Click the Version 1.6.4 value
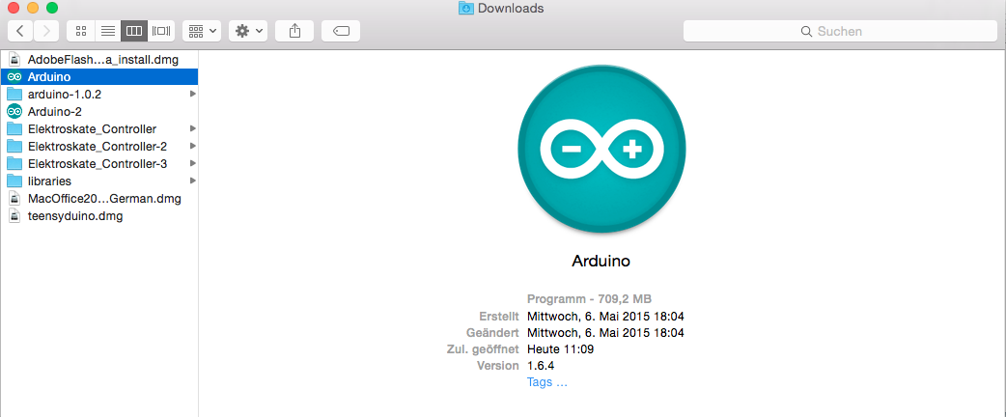 [x=541, y=366]
